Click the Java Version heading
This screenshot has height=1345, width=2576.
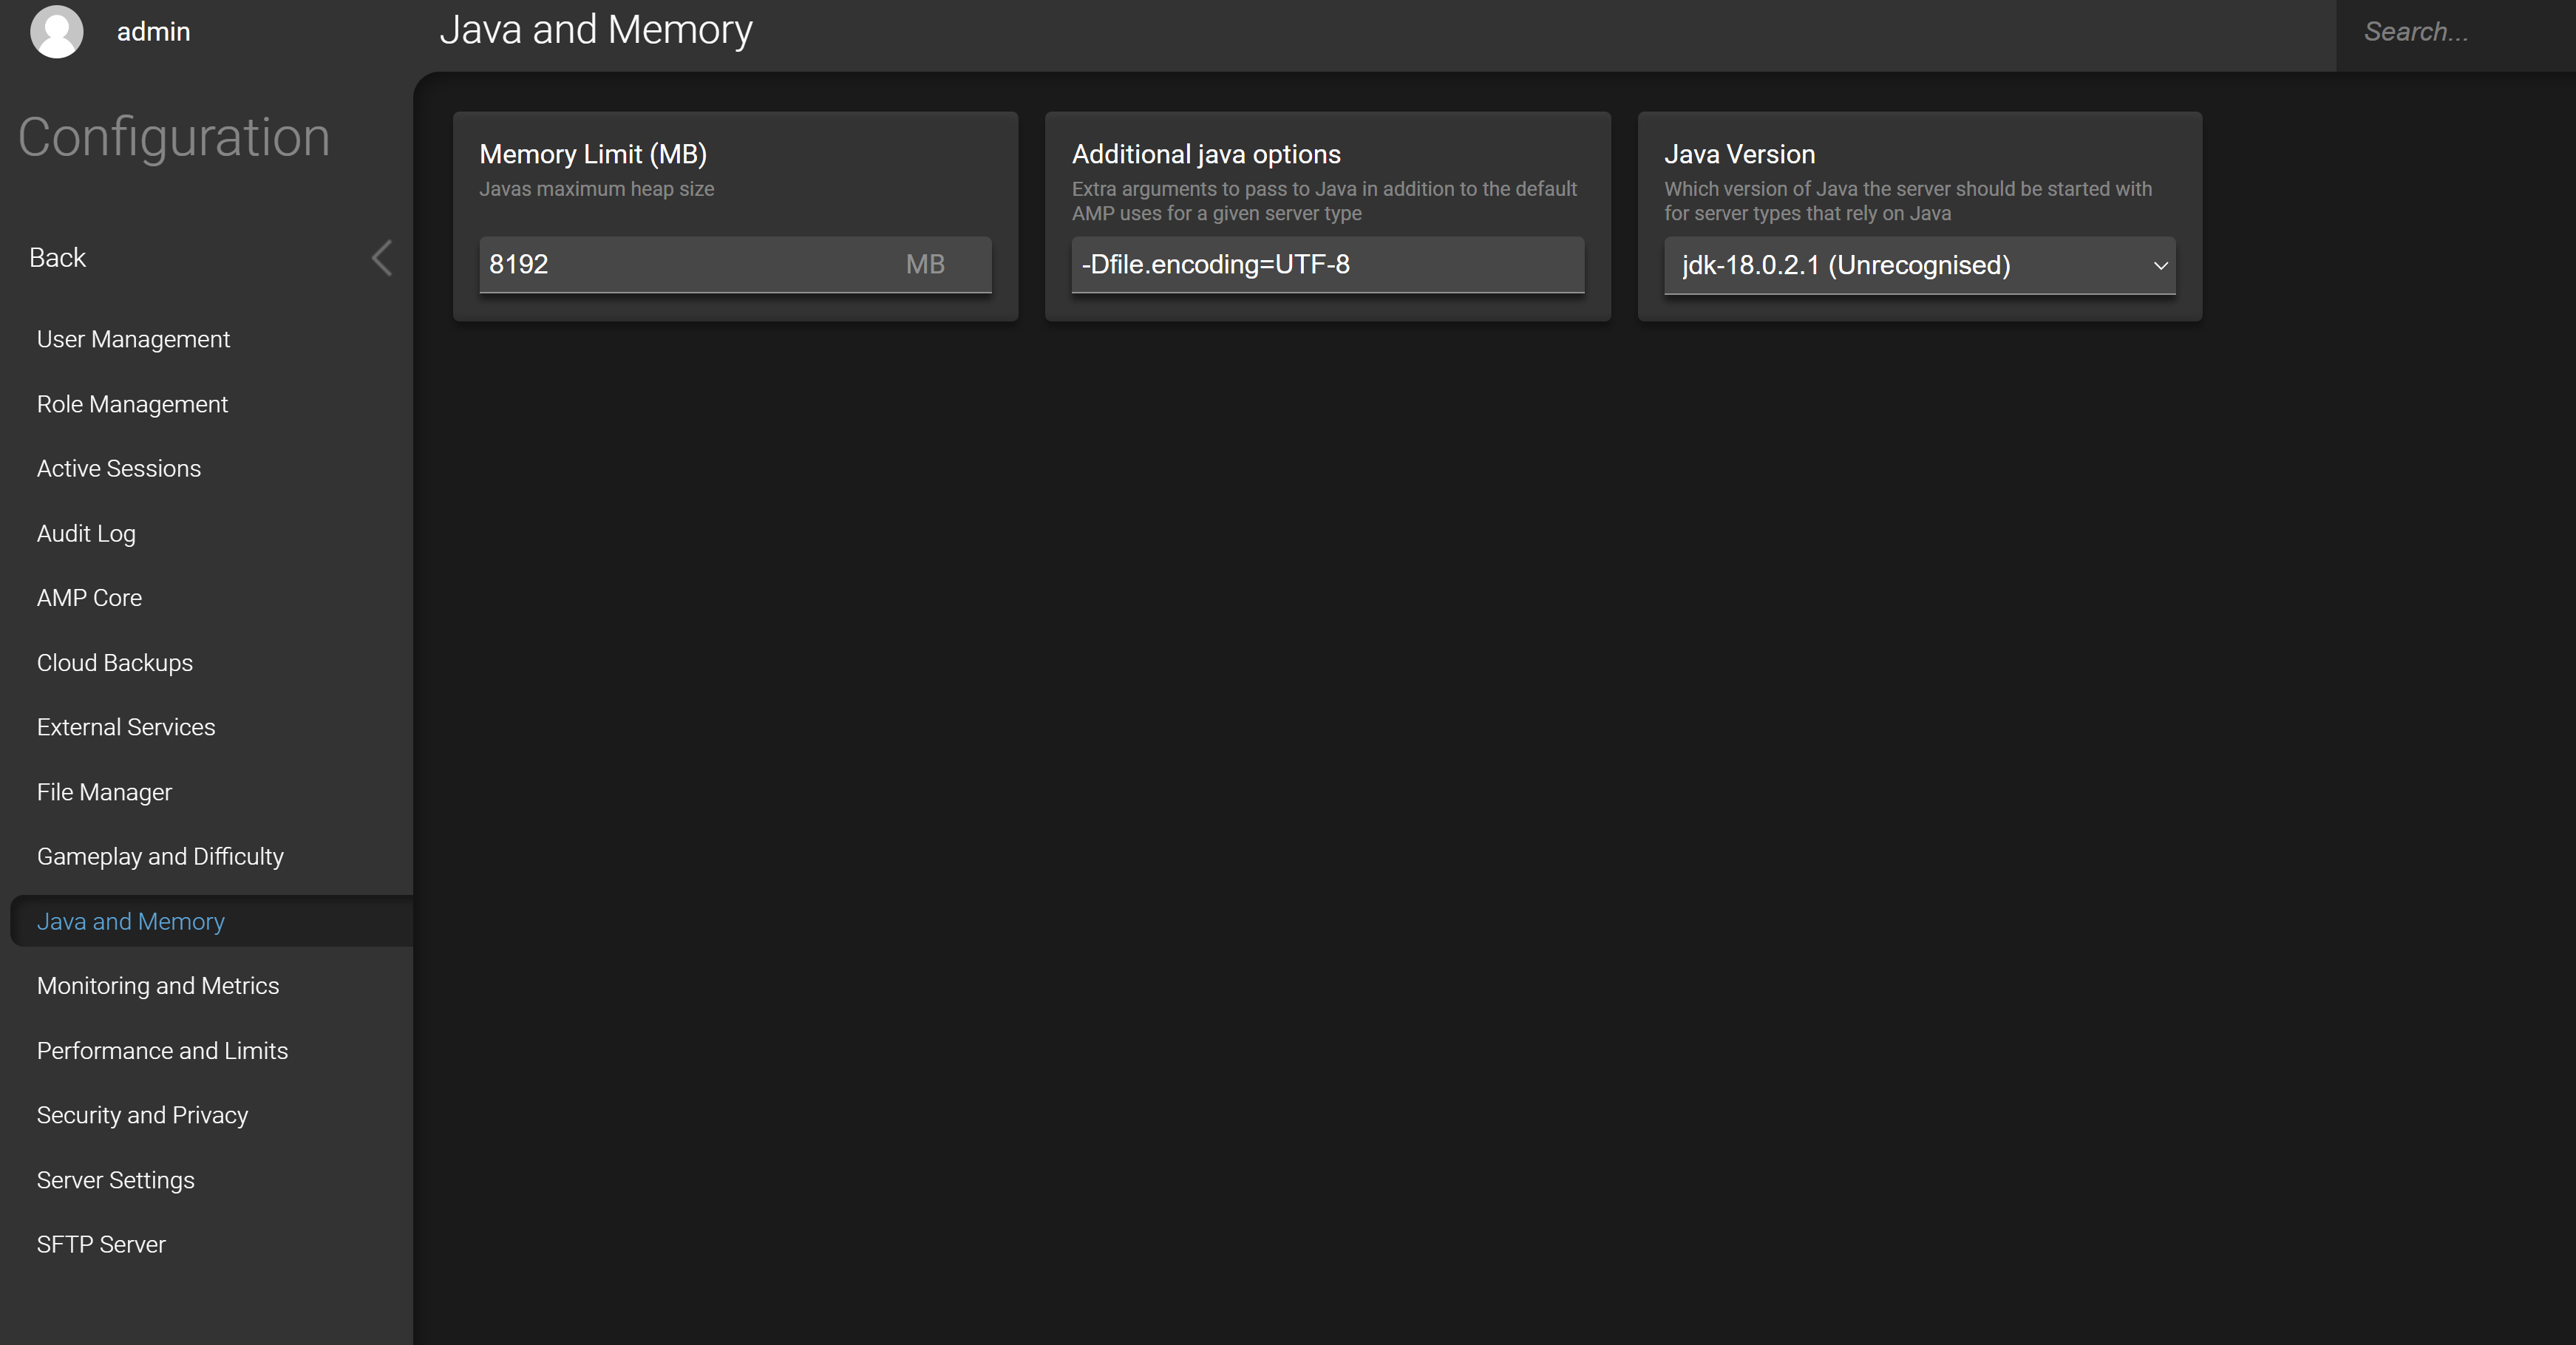click(1739, 154)
